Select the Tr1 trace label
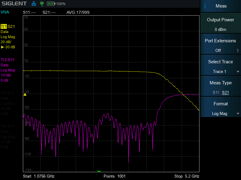This screenshot has width=241, height=180. tap(4, 26)
